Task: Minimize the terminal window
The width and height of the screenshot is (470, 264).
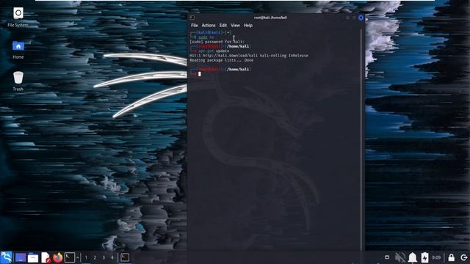Action: coord(347,18)
